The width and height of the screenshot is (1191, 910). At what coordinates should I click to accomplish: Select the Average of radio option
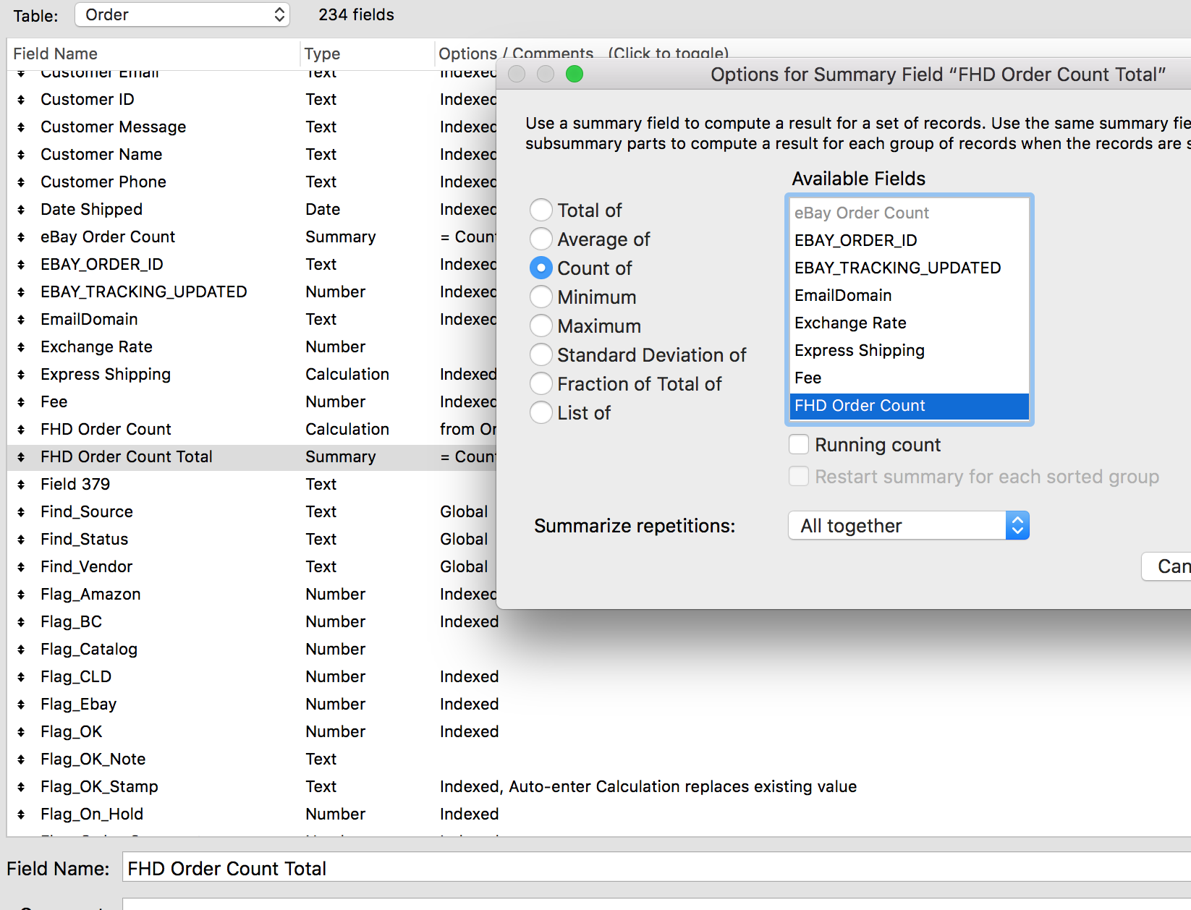tap(541, 239)
